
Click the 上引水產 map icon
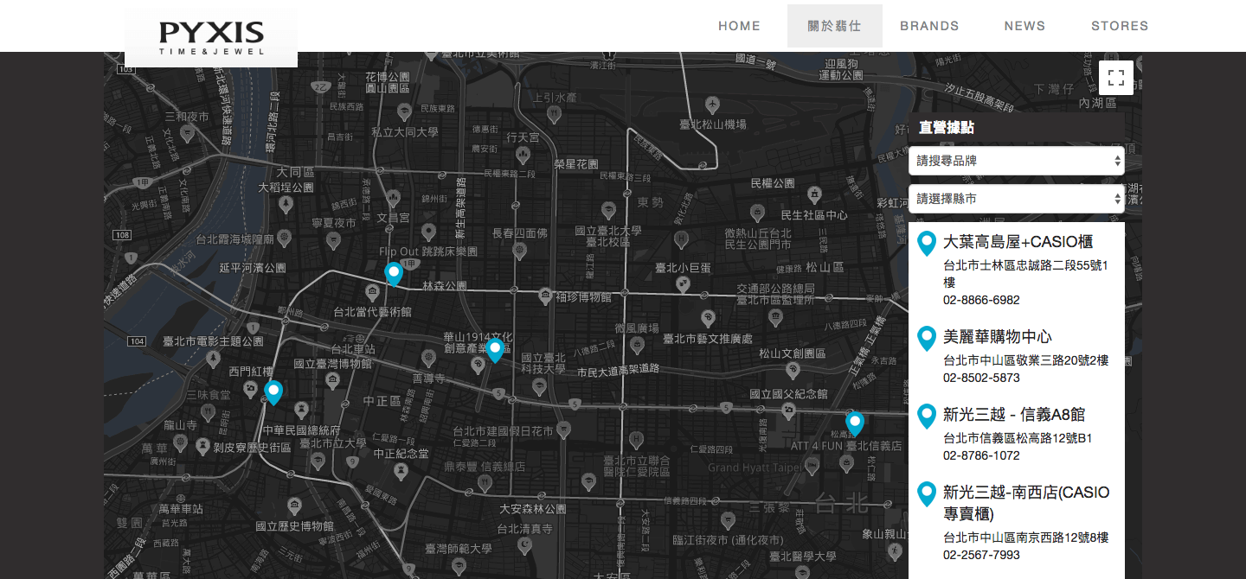[555, 115]
